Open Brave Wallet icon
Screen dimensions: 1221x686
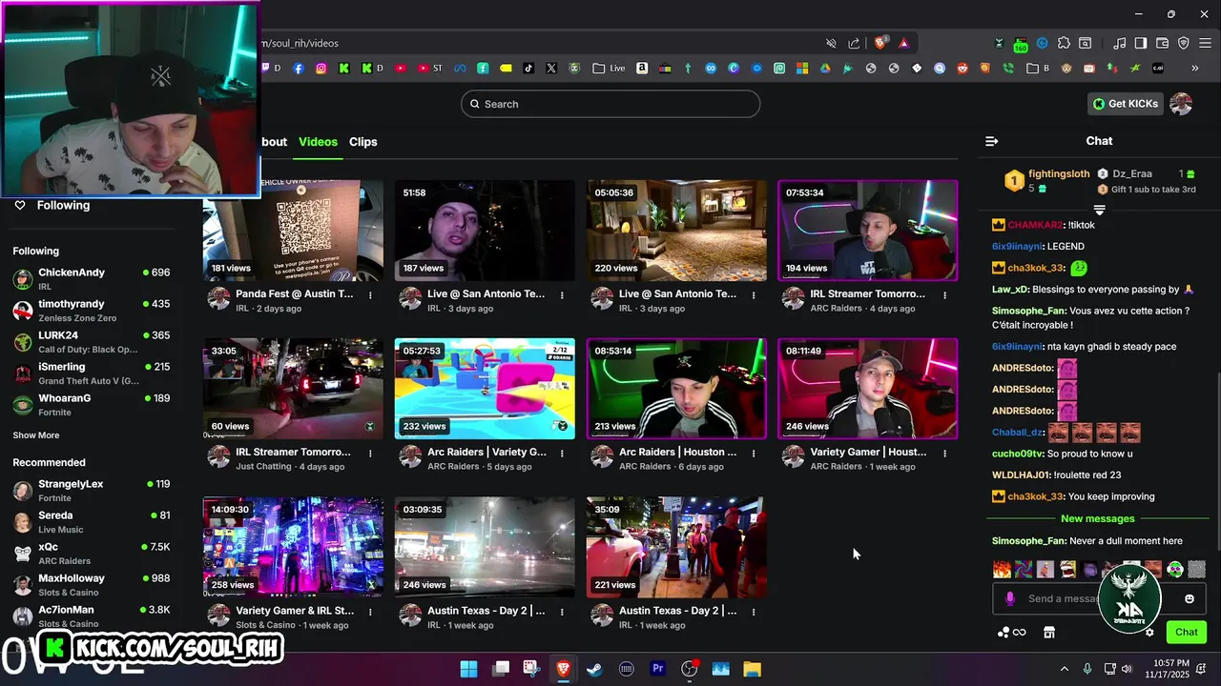[x=1162, y=43]
